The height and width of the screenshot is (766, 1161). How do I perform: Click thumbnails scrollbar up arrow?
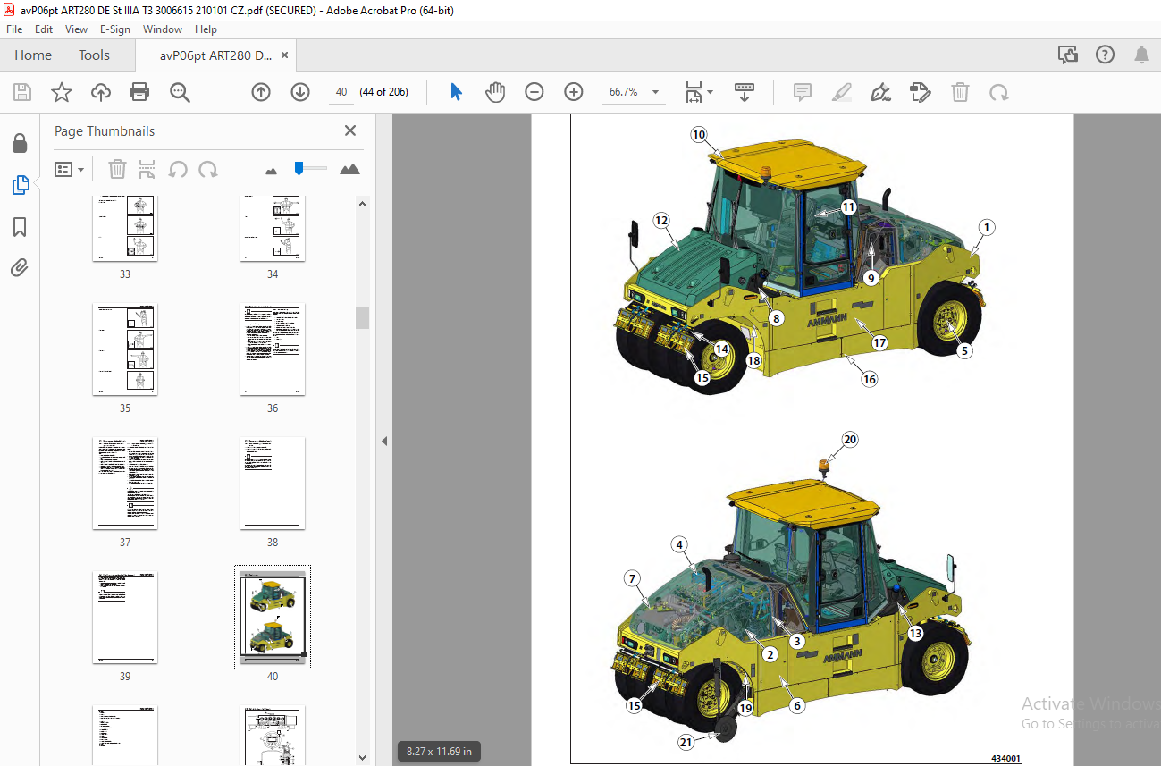coord(363,203)
